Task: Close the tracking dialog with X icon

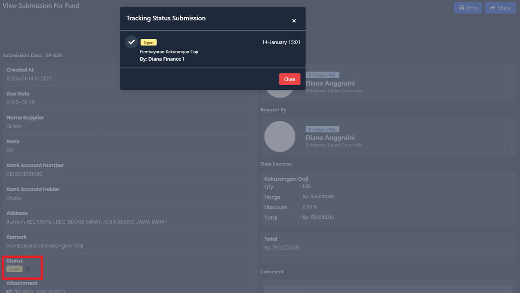Action: click(x=294, y=21)
